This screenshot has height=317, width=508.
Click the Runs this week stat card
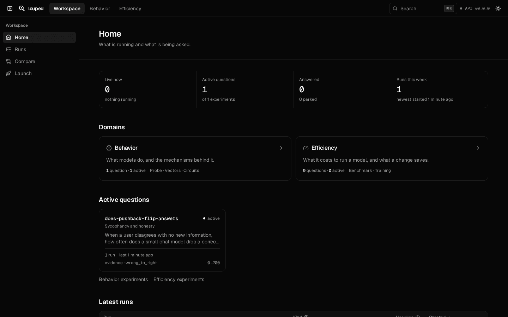point(440,89)
